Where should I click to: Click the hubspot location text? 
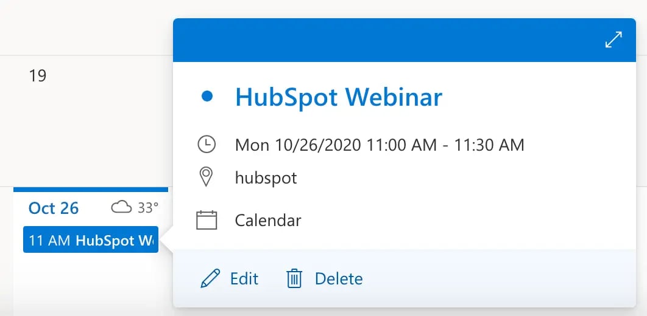(x=266, y=178)
